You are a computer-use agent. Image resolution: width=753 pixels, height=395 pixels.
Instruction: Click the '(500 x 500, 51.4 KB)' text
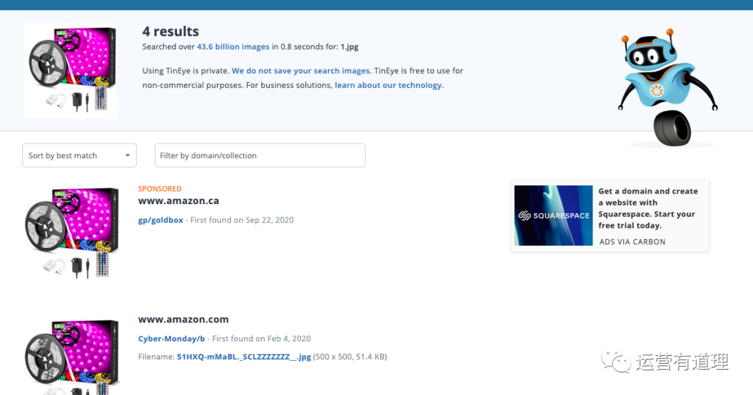[350, 357]
